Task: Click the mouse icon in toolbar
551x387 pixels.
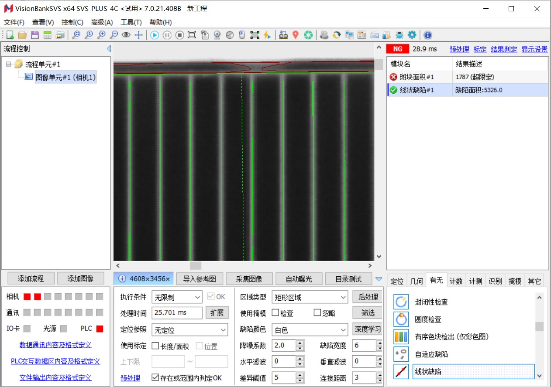Action: tap(242, 35)
